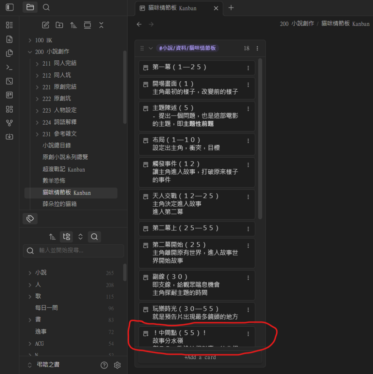373x374 pixels.
Task: Open 超渡戰記 Kanban file
Action: [x=64, y=169]
